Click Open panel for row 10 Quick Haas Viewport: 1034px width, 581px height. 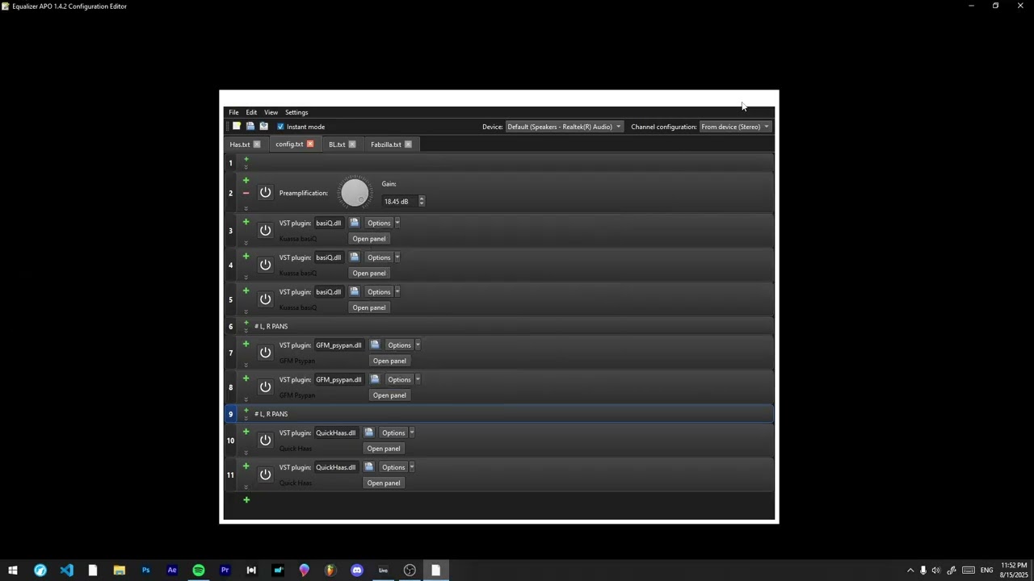(x=384, y=449)
